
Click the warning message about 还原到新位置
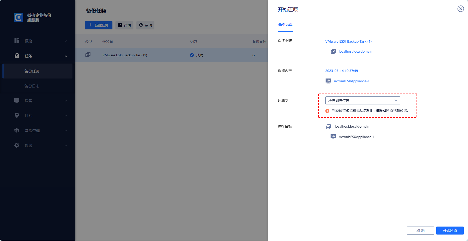click(370, 111)
